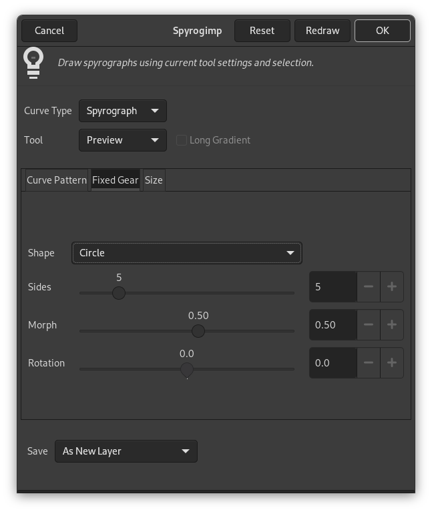Click the Reset button
Image resolution: width=432 pixels, height=512 pixels.
tap(262, 31)
